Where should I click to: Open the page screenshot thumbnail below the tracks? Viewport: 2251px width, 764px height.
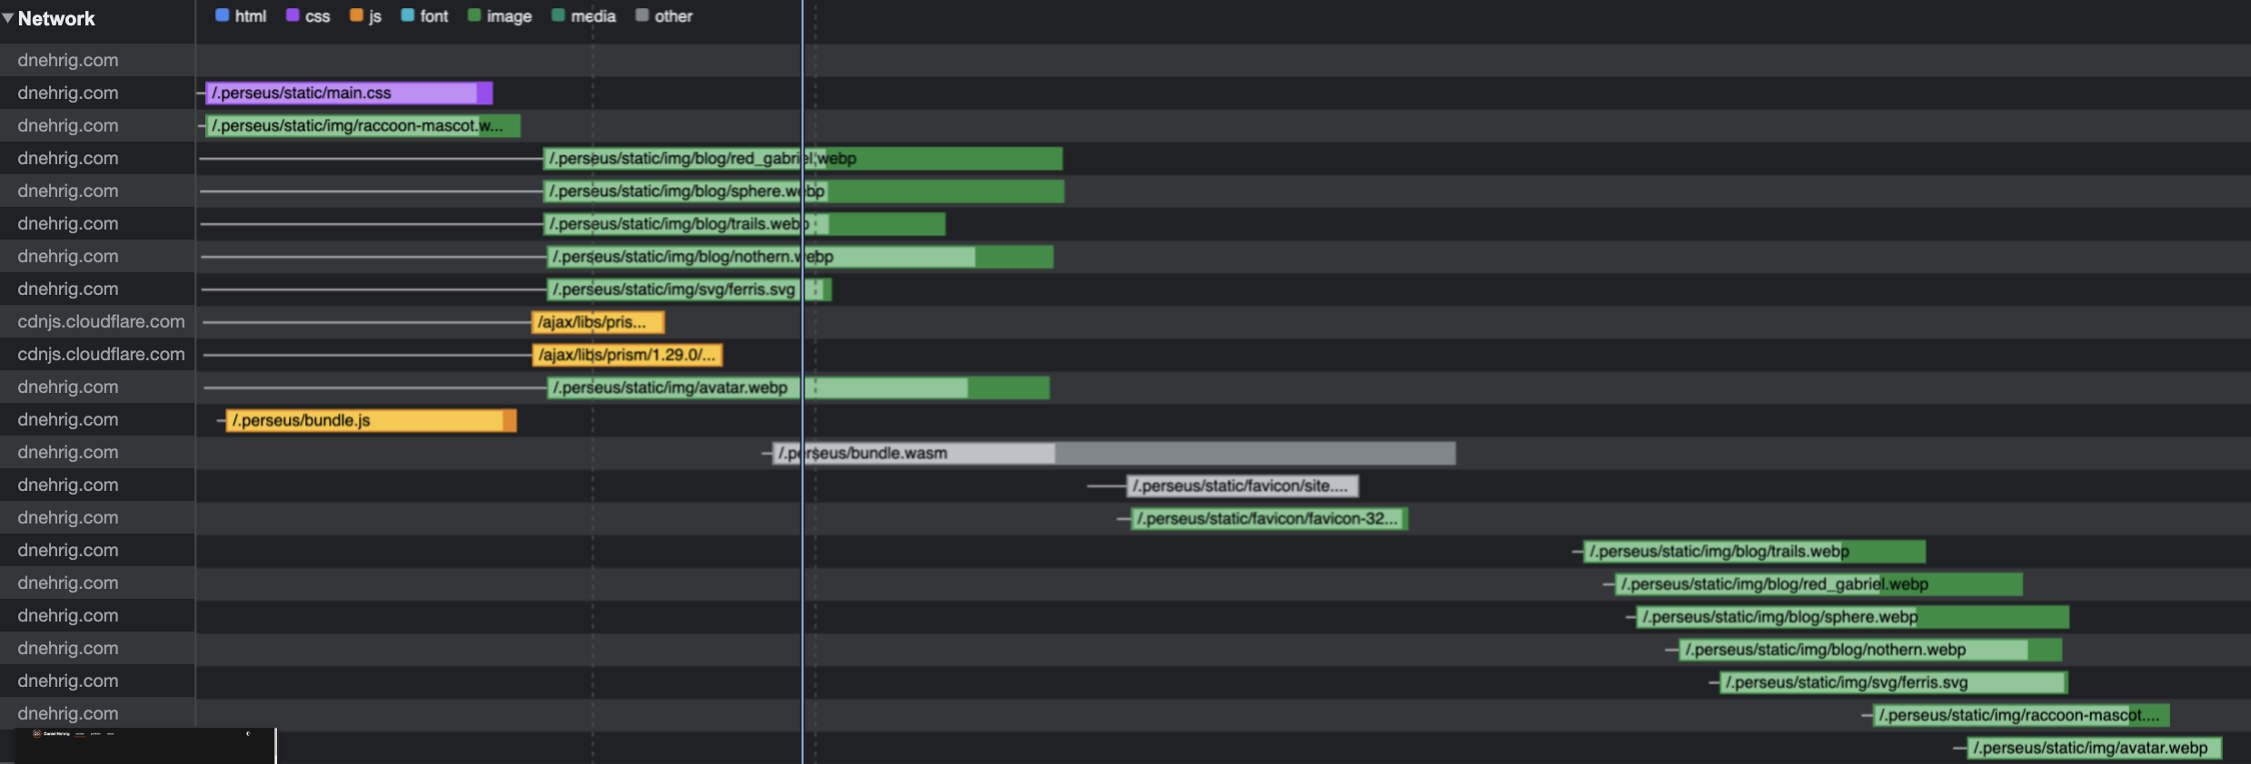[x=145, y=746]
